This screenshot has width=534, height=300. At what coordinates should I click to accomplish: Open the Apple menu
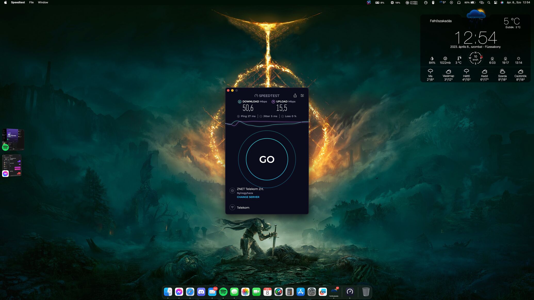(x=5, y=2)
